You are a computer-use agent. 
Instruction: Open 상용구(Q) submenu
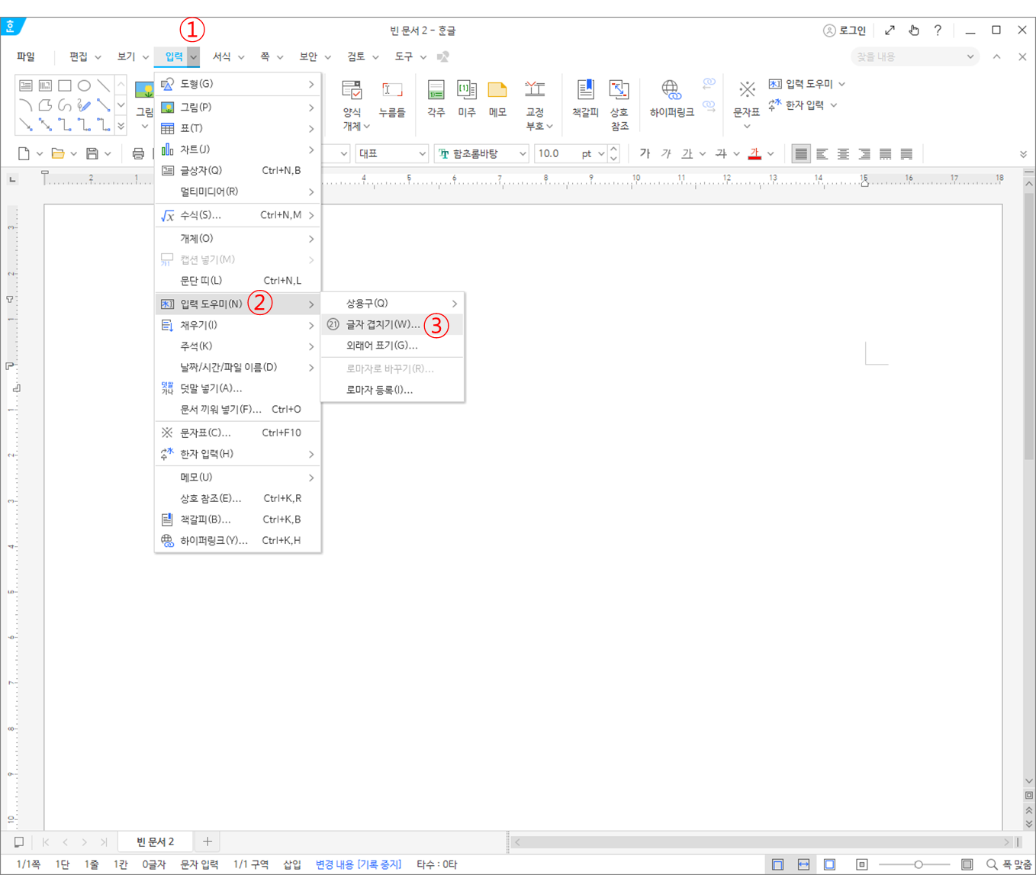(392, 304)
